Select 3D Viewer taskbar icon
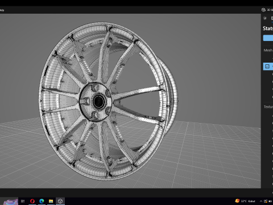The height and width of the screenshot is (205, 273). tap(60, 201)
